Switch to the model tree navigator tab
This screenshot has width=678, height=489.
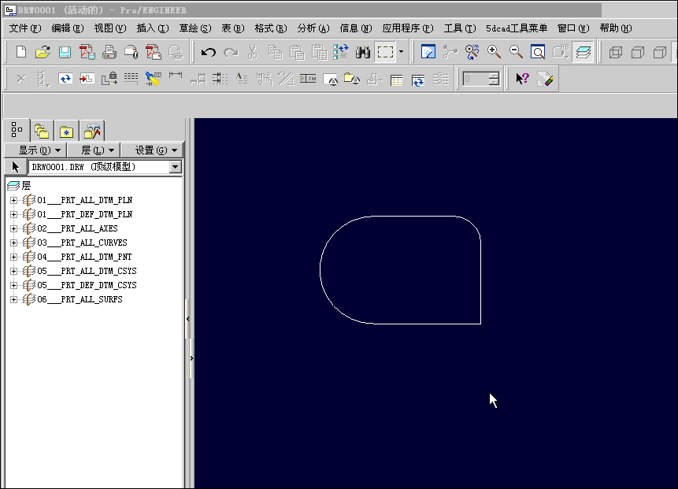click(17, 130)
